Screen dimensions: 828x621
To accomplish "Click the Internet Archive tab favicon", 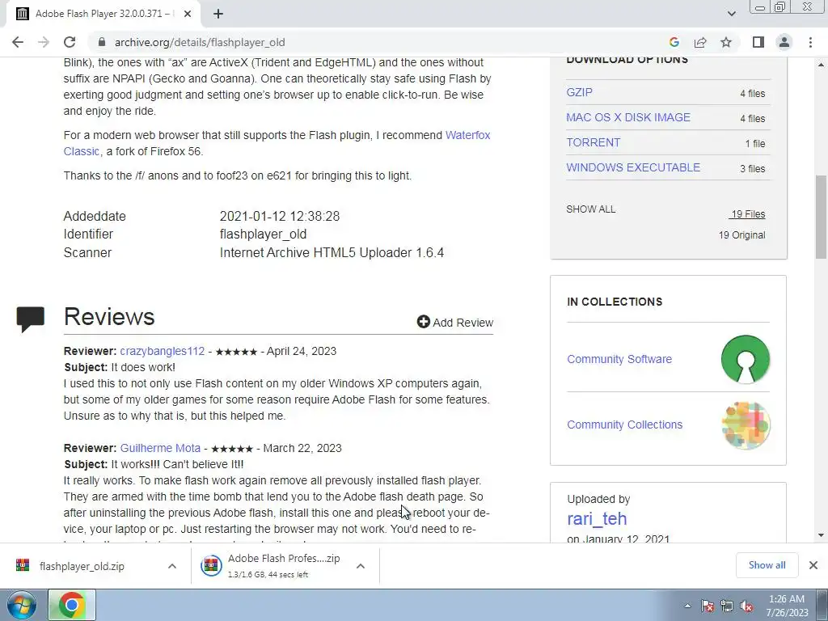I will 22,14.
